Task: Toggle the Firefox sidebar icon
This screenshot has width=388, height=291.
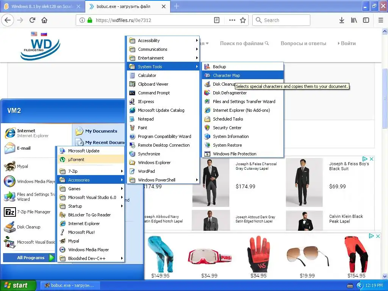Action: tap(366, 20)
